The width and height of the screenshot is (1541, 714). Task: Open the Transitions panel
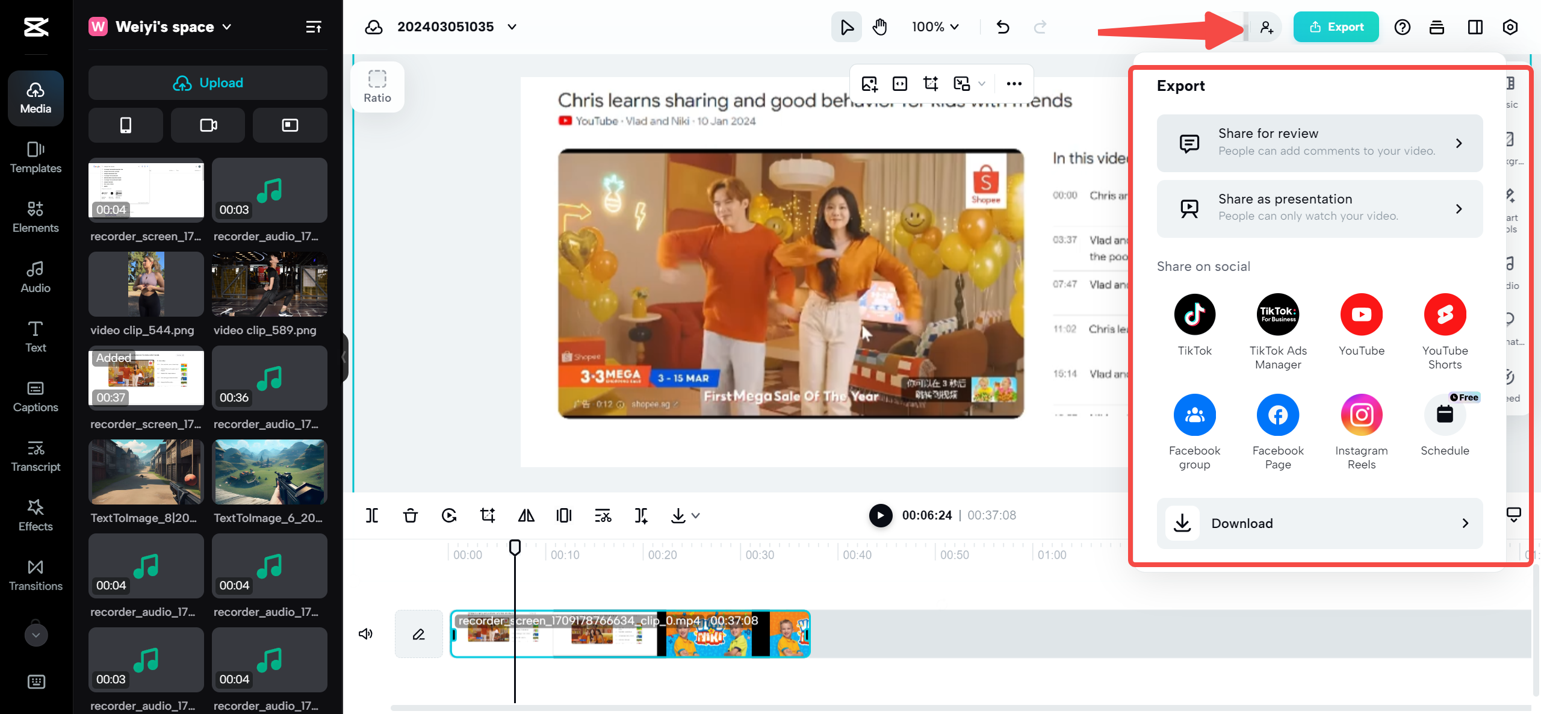[35, 576]
